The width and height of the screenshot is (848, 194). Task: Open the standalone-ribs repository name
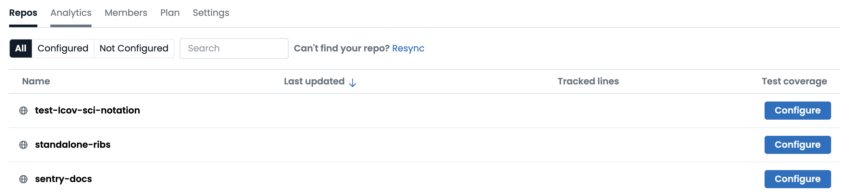tap(73, 145)
